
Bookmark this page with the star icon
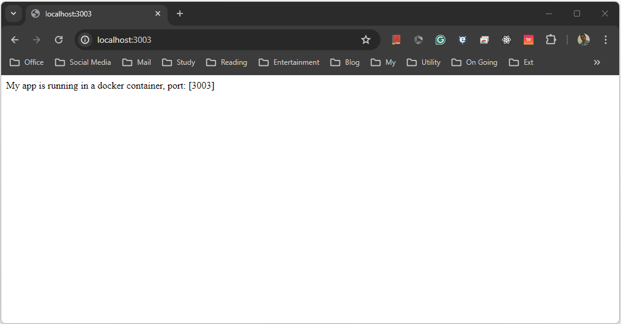pyautogui.click(x=365, y=40)
